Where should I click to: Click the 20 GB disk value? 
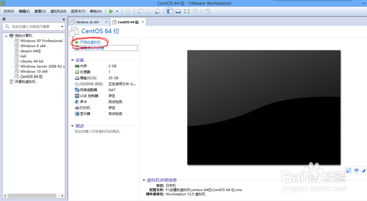click(113, 78)
